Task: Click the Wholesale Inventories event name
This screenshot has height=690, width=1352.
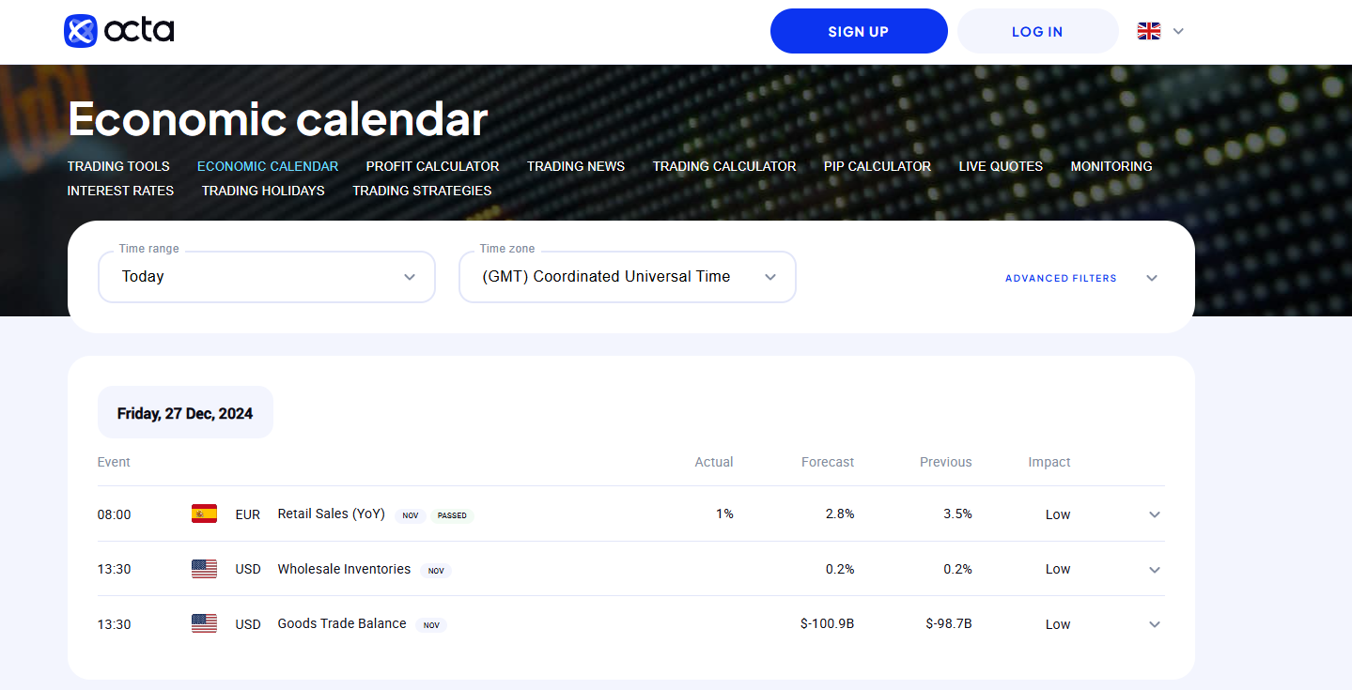Action: click(x=344, y=569)
